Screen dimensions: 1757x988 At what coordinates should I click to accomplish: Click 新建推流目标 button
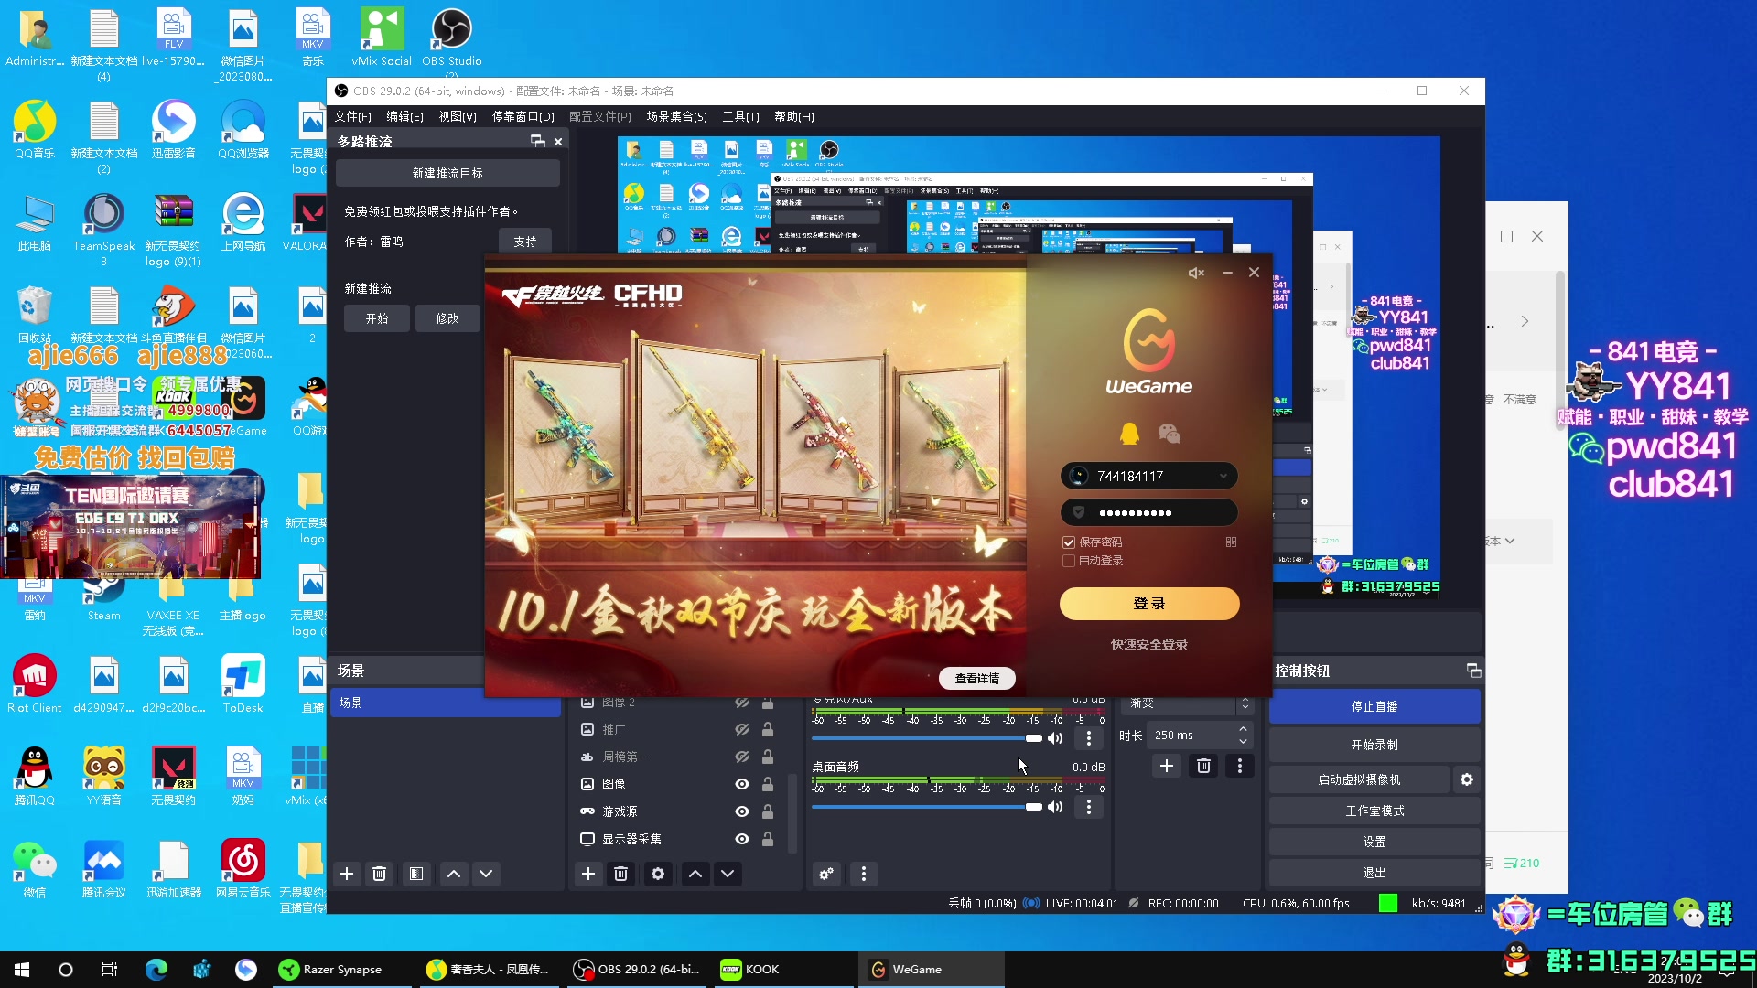coord(447,173)
